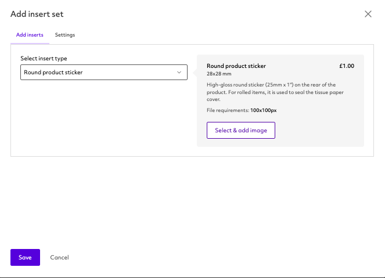
Task: Open the Select insert type dropdown
Action: pos(104,73)
